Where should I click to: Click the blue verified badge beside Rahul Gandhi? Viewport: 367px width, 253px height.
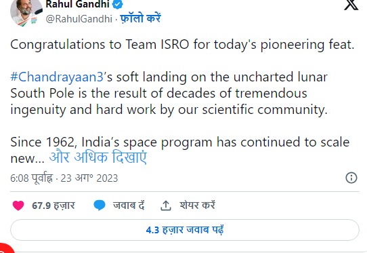(x=118, y=5)
